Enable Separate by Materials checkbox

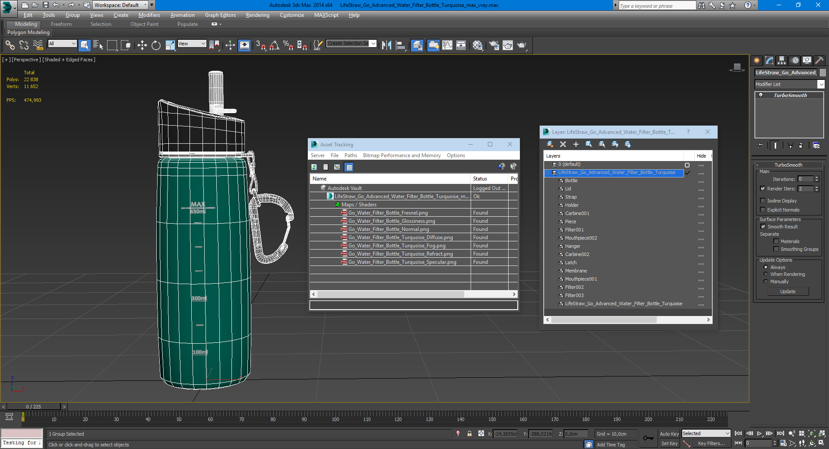coord(776,241)
